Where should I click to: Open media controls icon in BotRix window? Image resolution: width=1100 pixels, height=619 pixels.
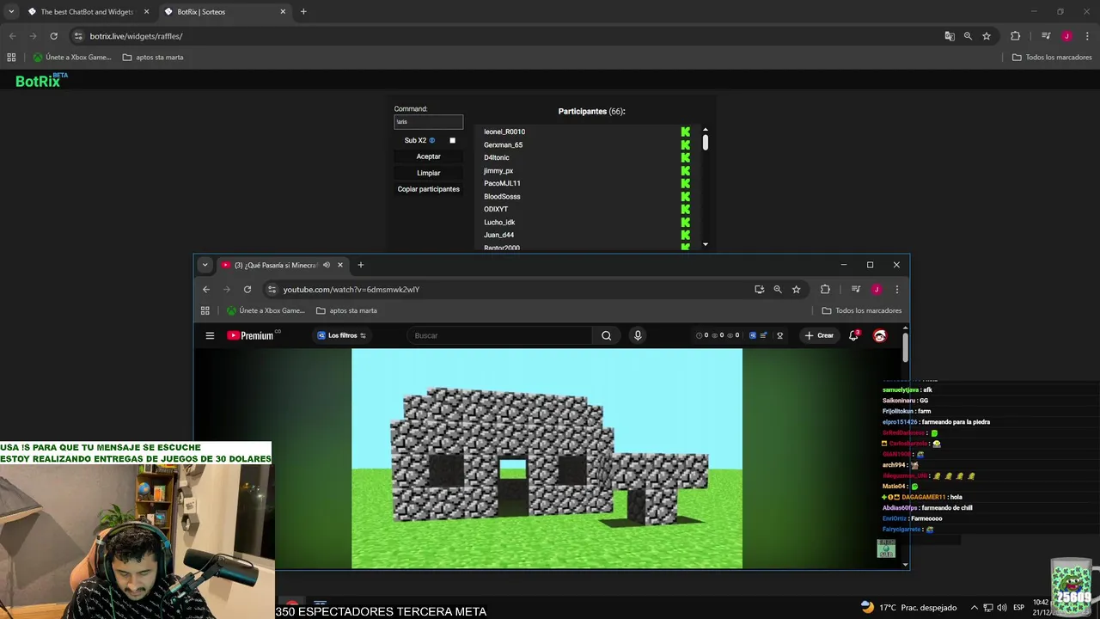[1046, 36]
